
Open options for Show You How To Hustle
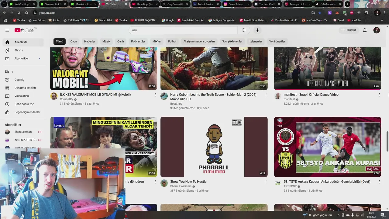click(x=266, y=182)
